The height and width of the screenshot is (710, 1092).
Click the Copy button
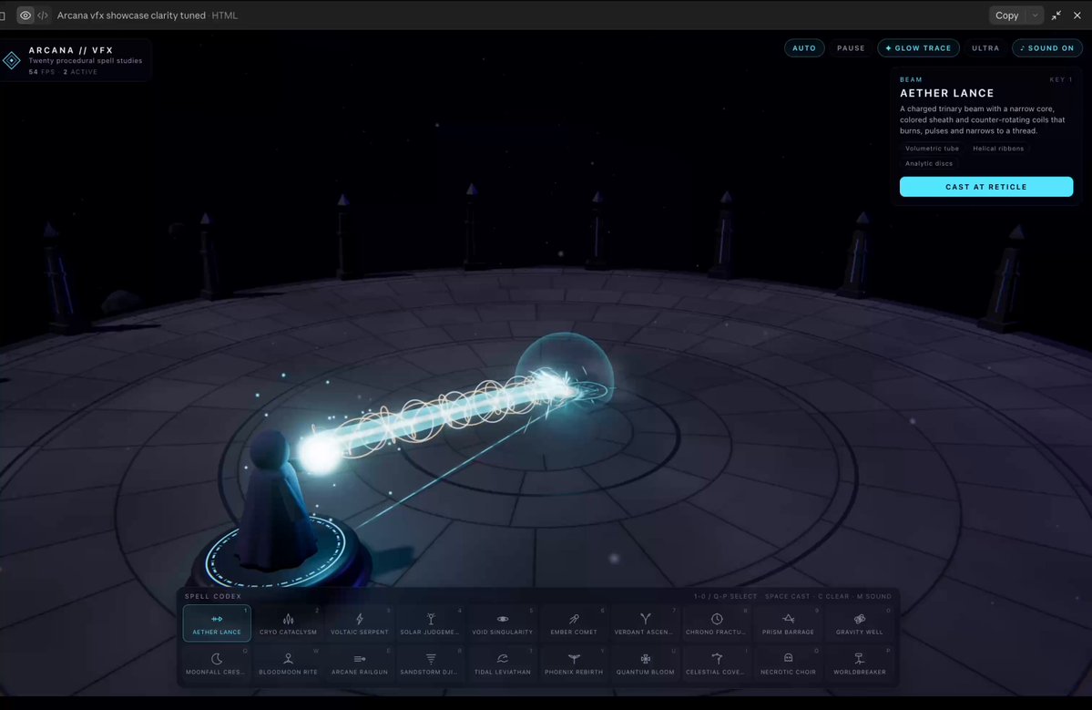coord(1006,15)
